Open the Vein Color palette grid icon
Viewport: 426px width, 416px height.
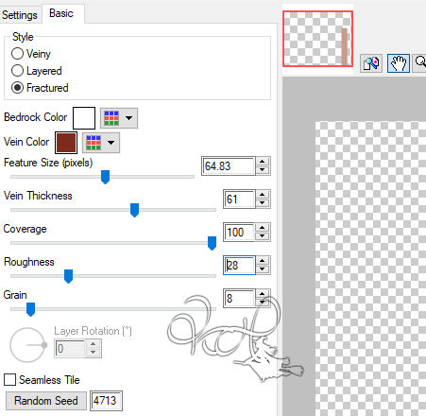click(94, 143)
